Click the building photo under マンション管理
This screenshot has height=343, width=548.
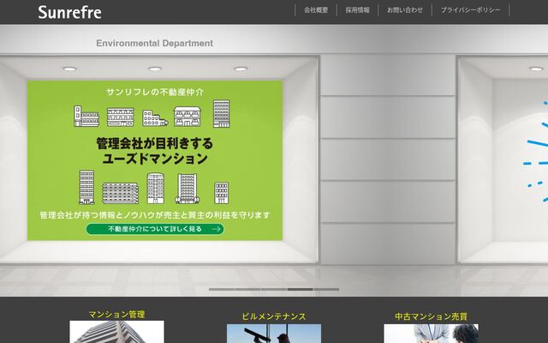tap(116, 332)
